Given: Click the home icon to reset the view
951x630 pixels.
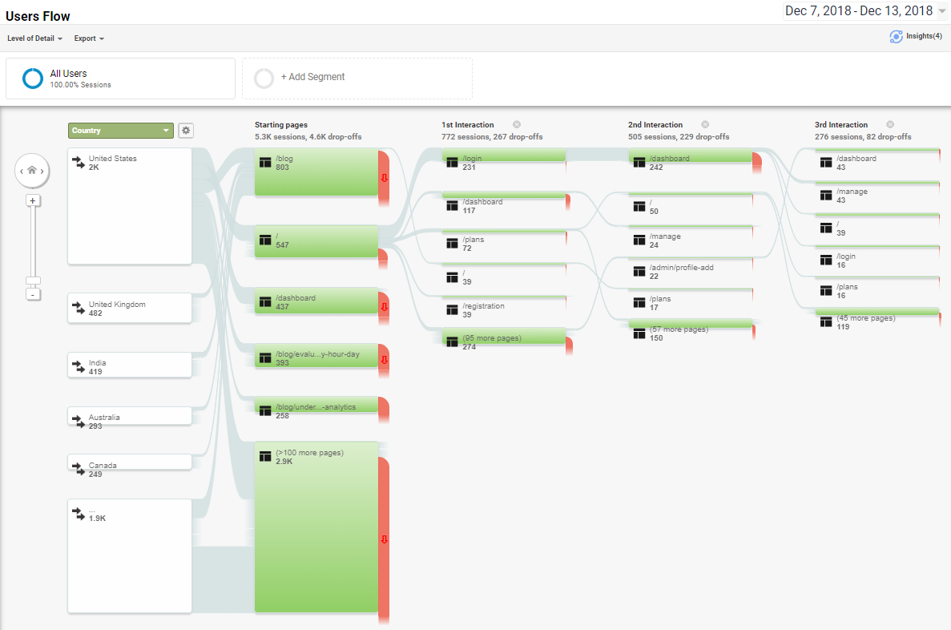Looking at the screenshot, I should pyautogui.click(x=32, y=170).
